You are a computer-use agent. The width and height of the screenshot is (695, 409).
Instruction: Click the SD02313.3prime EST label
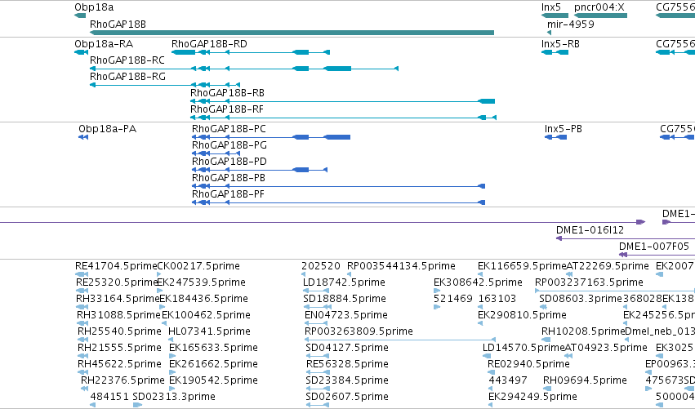[x=174, y=398]
